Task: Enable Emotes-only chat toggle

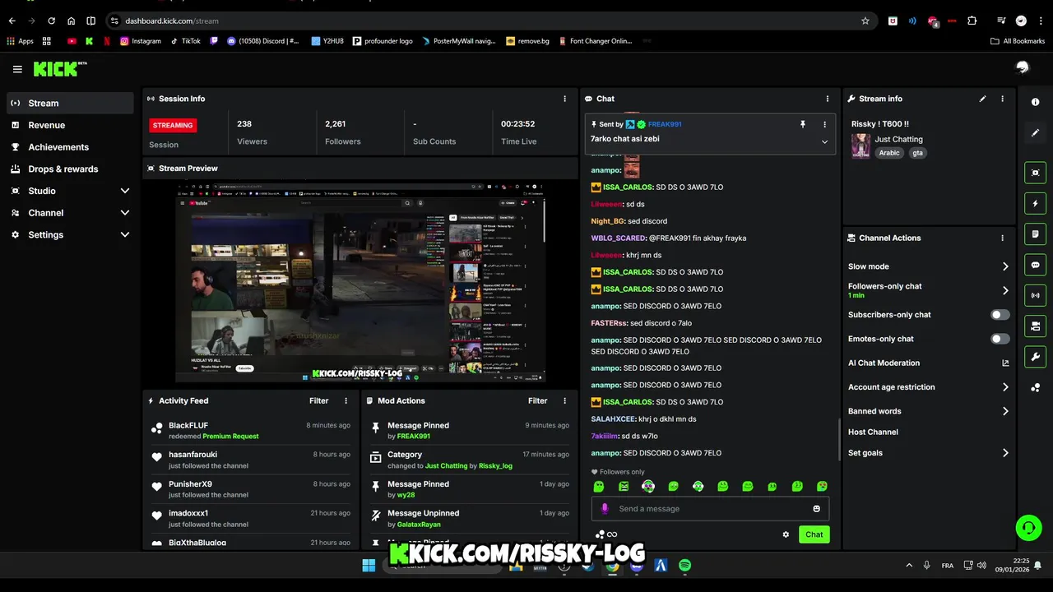Action: 1000,339
